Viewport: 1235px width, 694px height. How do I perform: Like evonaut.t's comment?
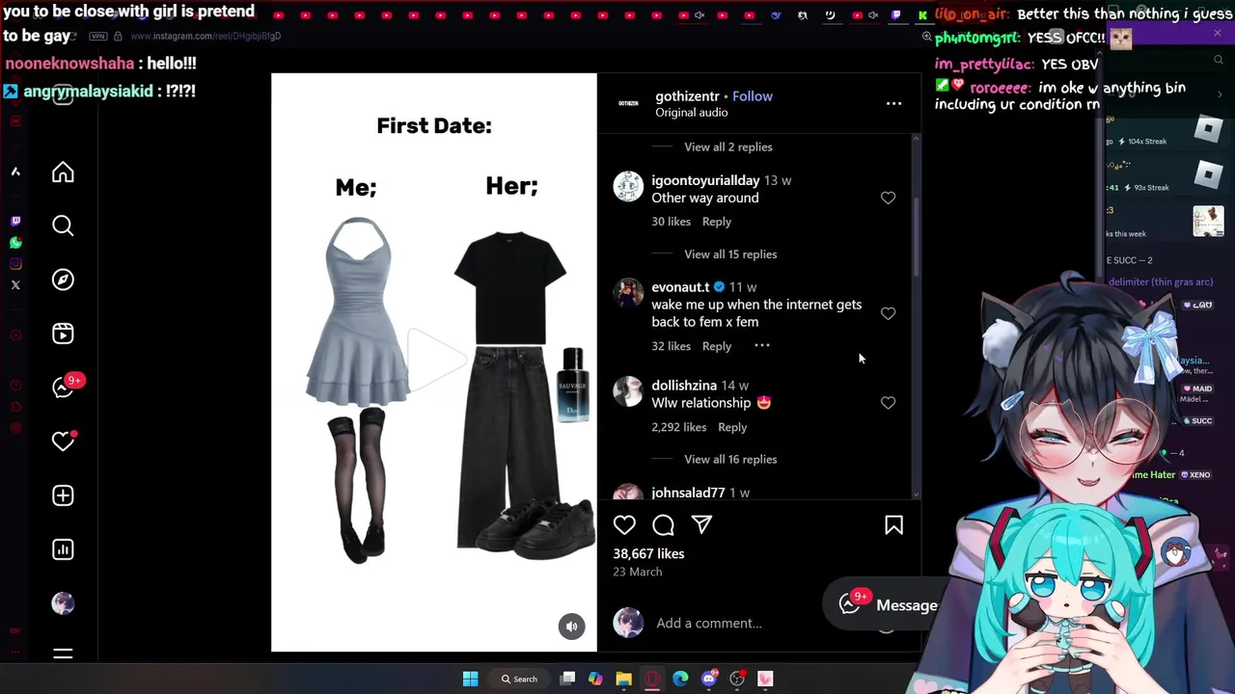[888, 313]
